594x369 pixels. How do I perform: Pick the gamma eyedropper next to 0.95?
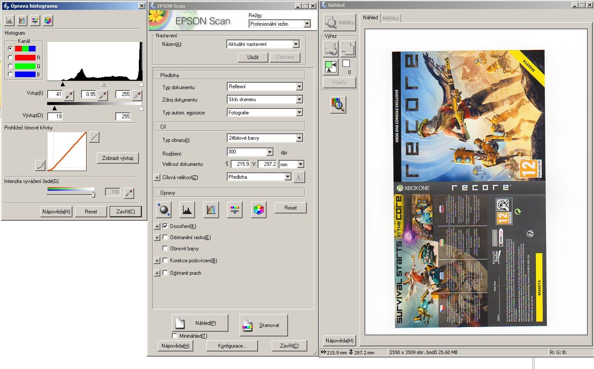point(103,95)
